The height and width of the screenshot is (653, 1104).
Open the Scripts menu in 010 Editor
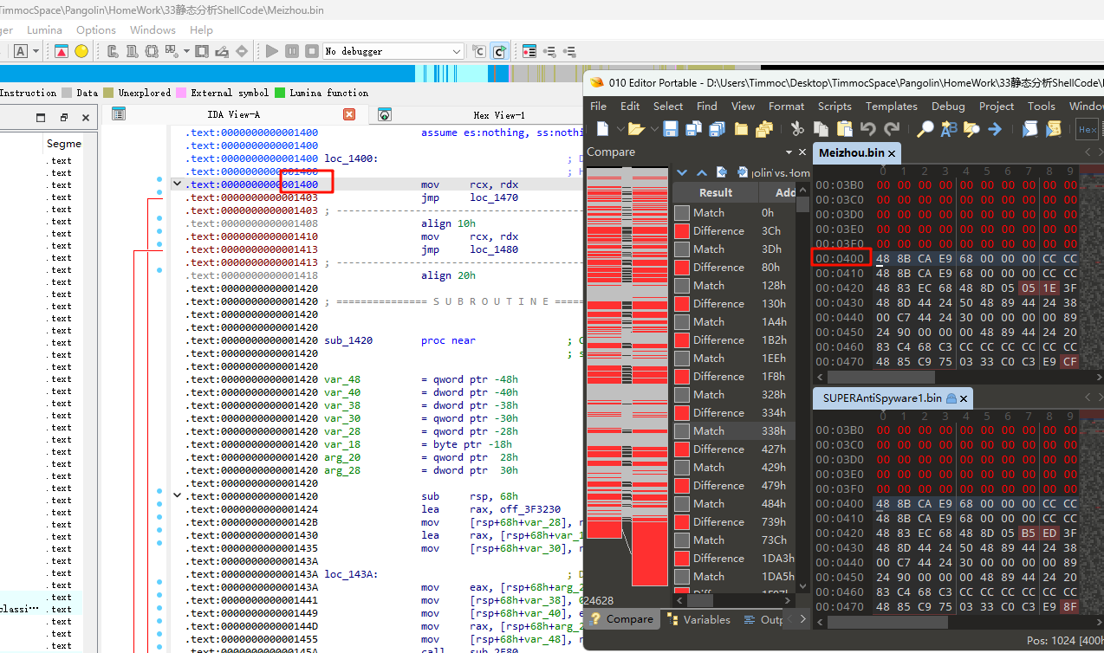pyautogui.click(x=834, y=106)
